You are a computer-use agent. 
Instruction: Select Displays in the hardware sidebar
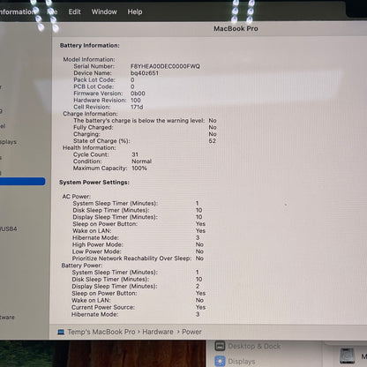click(8, 142)
